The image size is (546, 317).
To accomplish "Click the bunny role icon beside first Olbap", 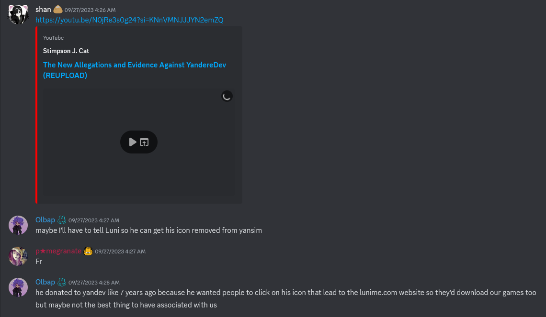I will [x=62, y=220].
